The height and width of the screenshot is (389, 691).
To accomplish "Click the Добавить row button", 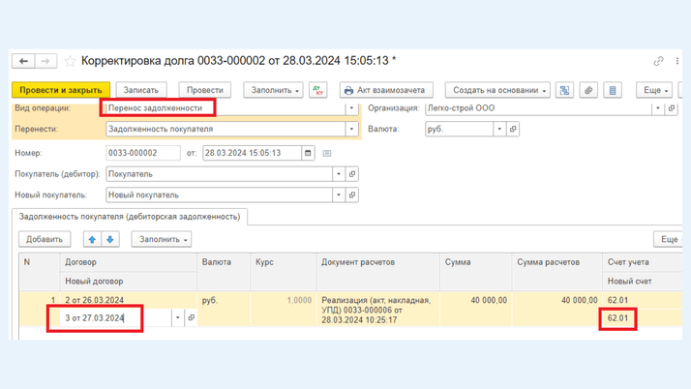I will [45, 239].
